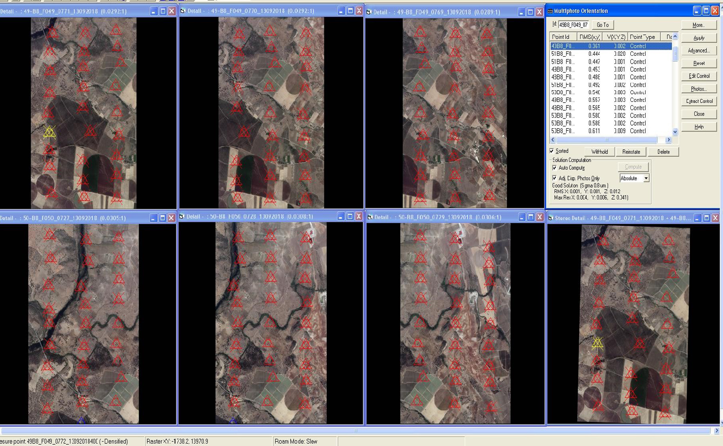Viewport: 723px width, 446px height.
Task: Click the window icon of Detail 0770 view
Action: pyautogui.click(x=182, y=11)
